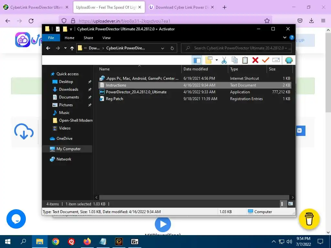Click New folder icon in title bar
This screenshot has height=248, width=331.
click(x=65, y=29)
